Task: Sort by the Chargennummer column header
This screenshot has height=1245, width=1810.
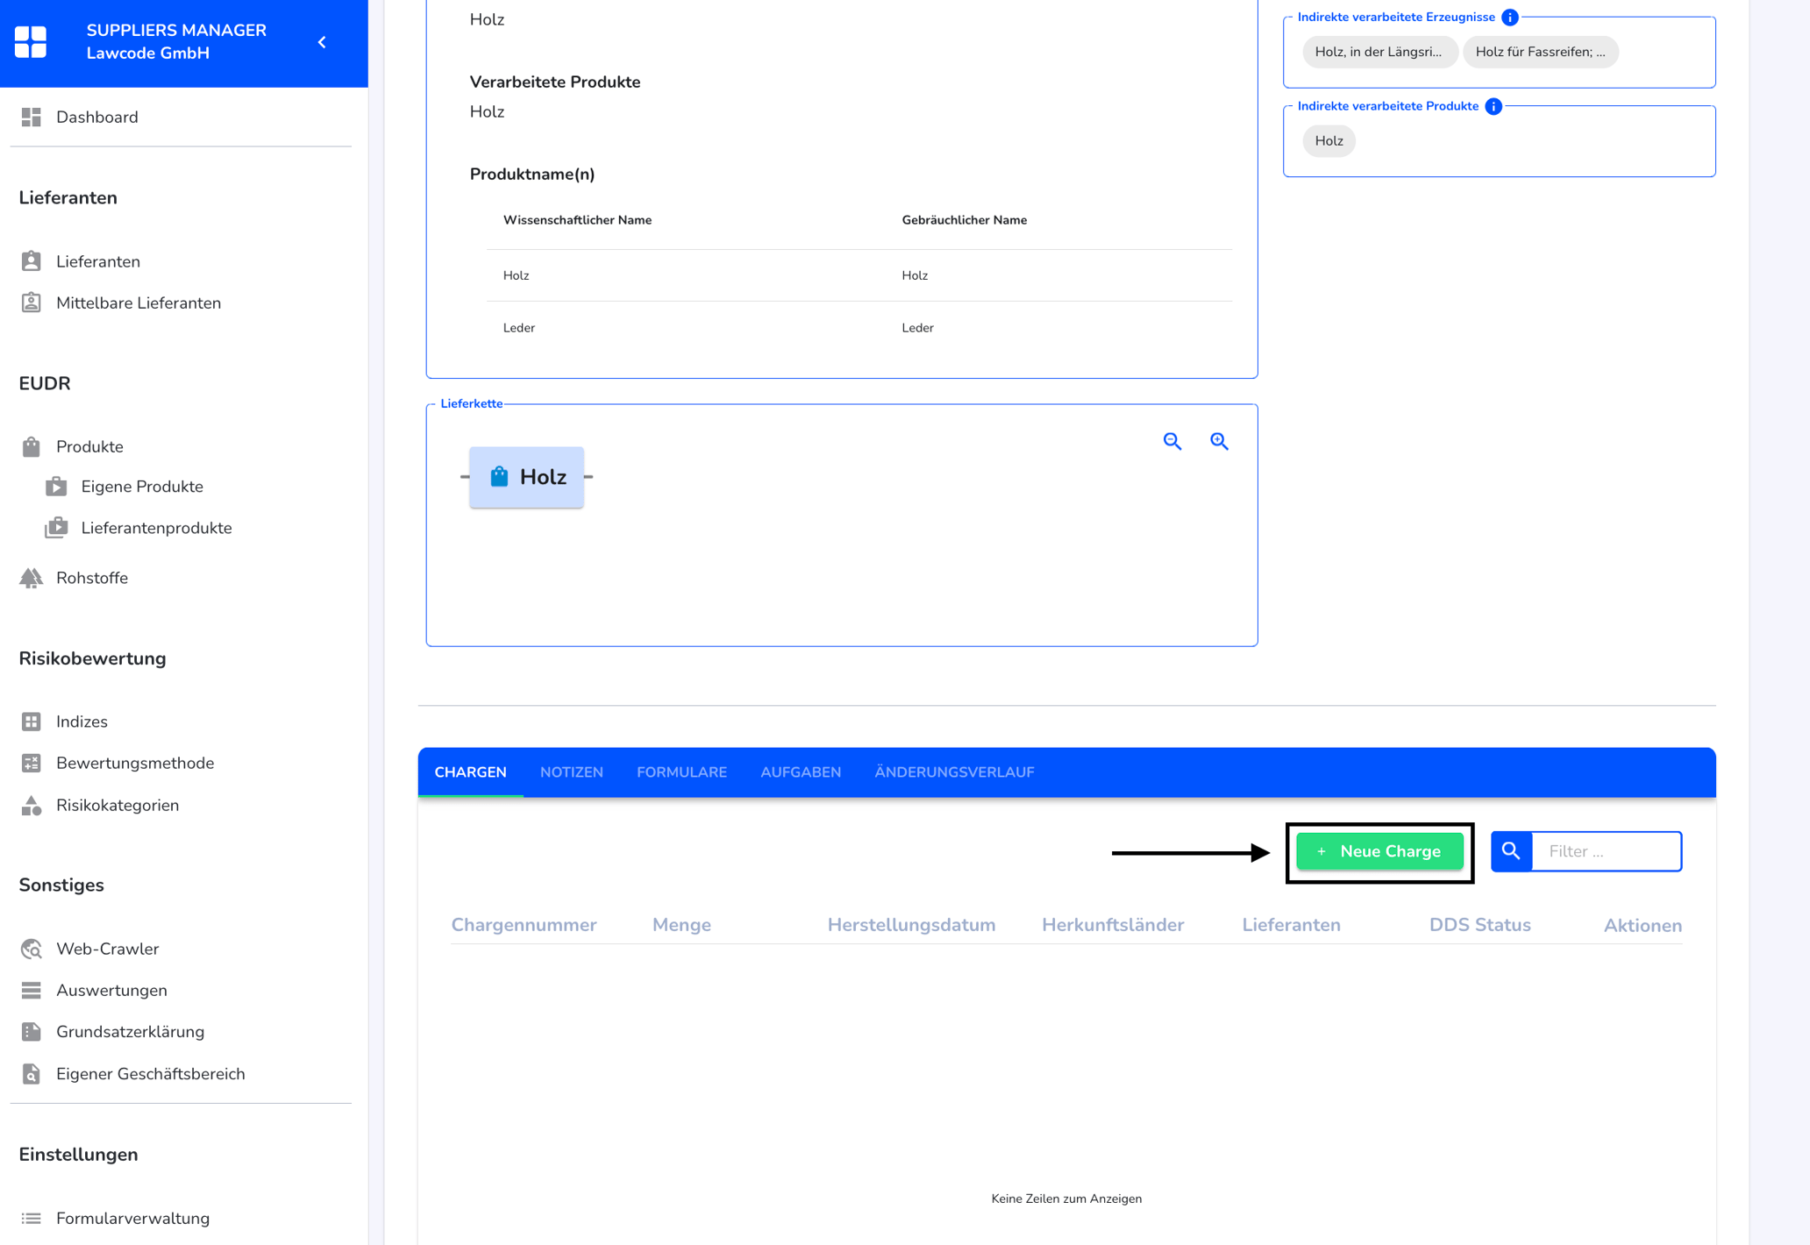Action: [x=524, y=925]
